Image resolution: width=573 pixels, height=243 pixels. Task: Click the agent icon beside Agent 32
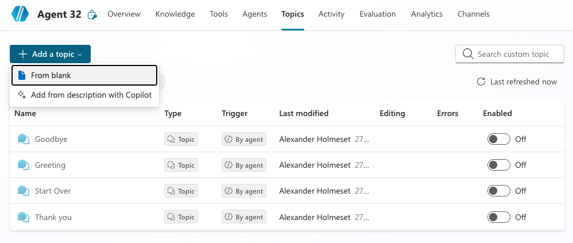92,15
